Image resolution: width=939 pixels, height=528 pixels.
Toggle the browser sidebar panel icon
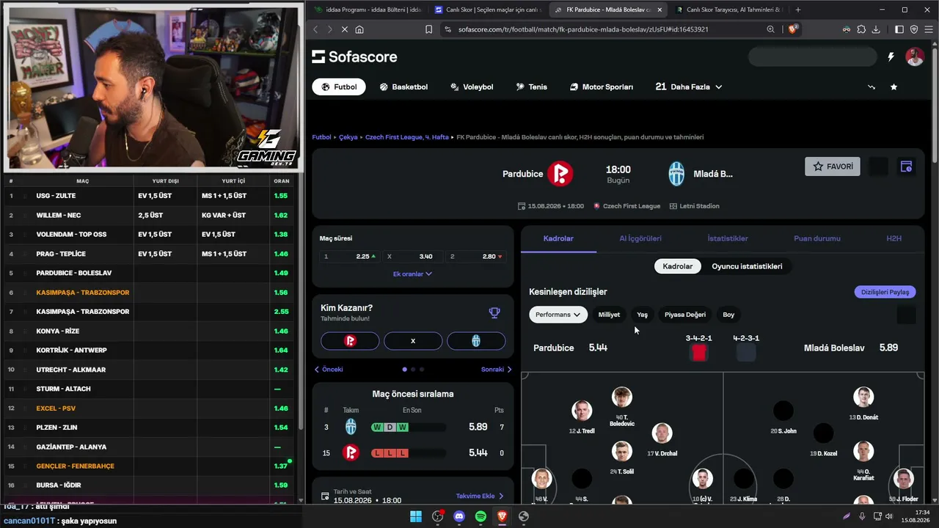[x=899, y=29]
